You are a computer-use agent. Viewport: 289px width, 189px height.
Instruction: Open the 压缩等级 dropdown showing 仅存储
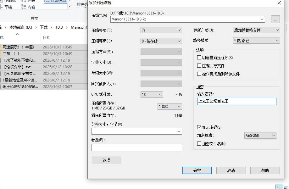click(161, 41)
